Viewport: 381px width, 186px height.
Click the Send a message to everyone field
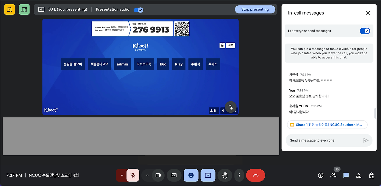click(x=324, y=140)
